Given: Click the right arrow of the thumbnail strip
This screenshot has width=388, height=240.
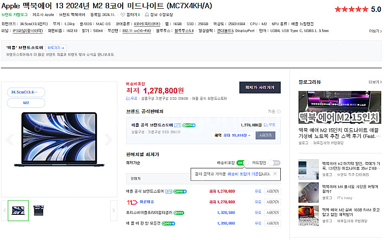Looking at the screenshot, I should pos(113,210).
